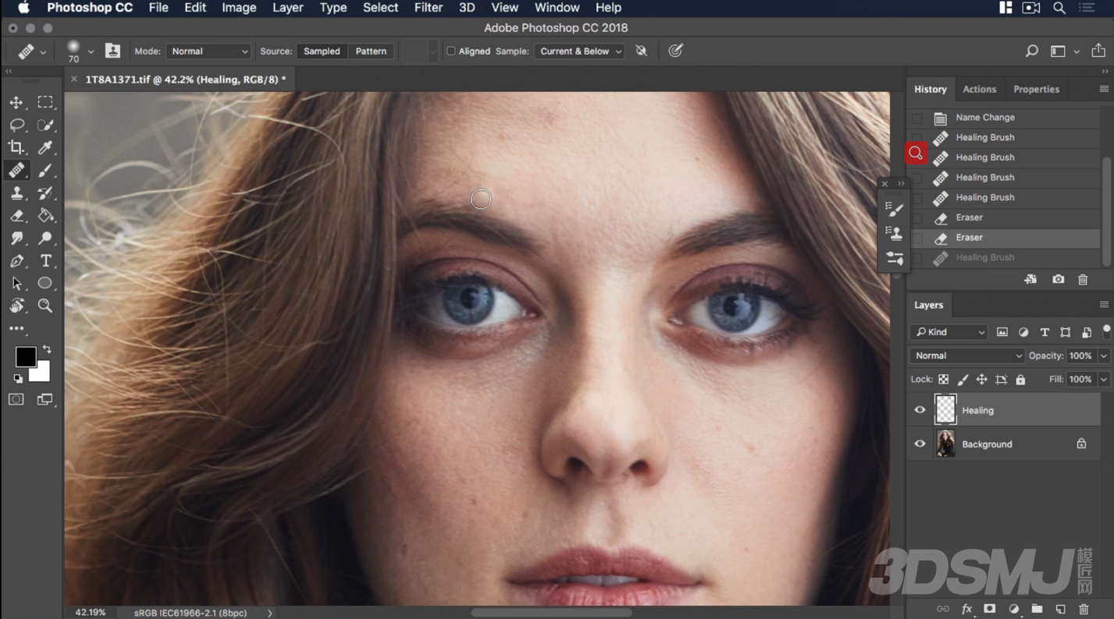This screenshot has height=619, width=1114.
Task: Toggle pressure for size button
Action: coord(675,51)
